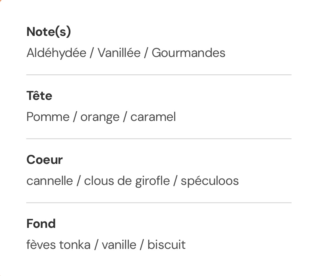Click the "Coeur" section heading
Screen dimensions: 312x276
click(x=45, y=160)
